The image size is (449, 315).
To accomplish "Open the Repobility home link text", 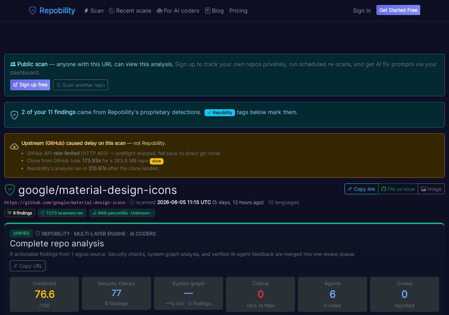I will [x=57, y=10].
